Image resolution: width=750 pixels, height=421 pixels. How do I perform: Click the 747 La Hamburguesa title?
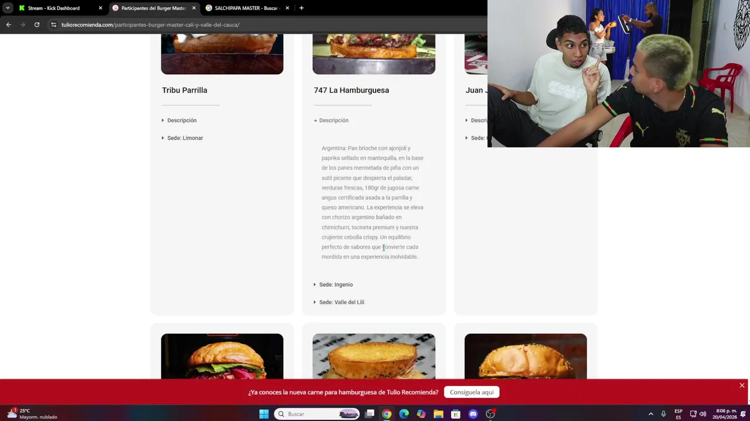[351, 90]
